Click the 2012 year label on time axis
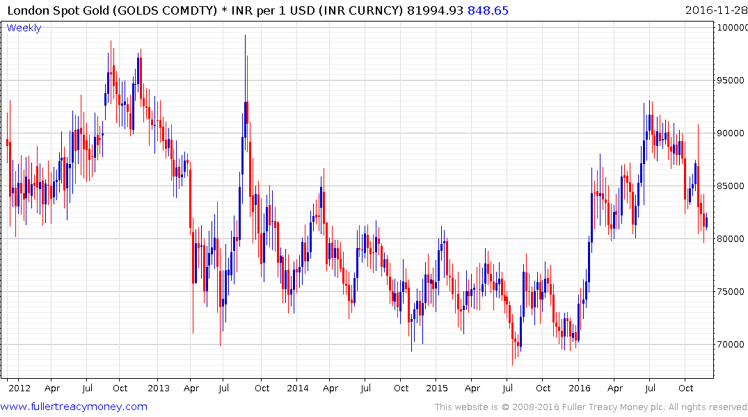The width and height of the screenshot is (748, 417). (x=19, y=388)
